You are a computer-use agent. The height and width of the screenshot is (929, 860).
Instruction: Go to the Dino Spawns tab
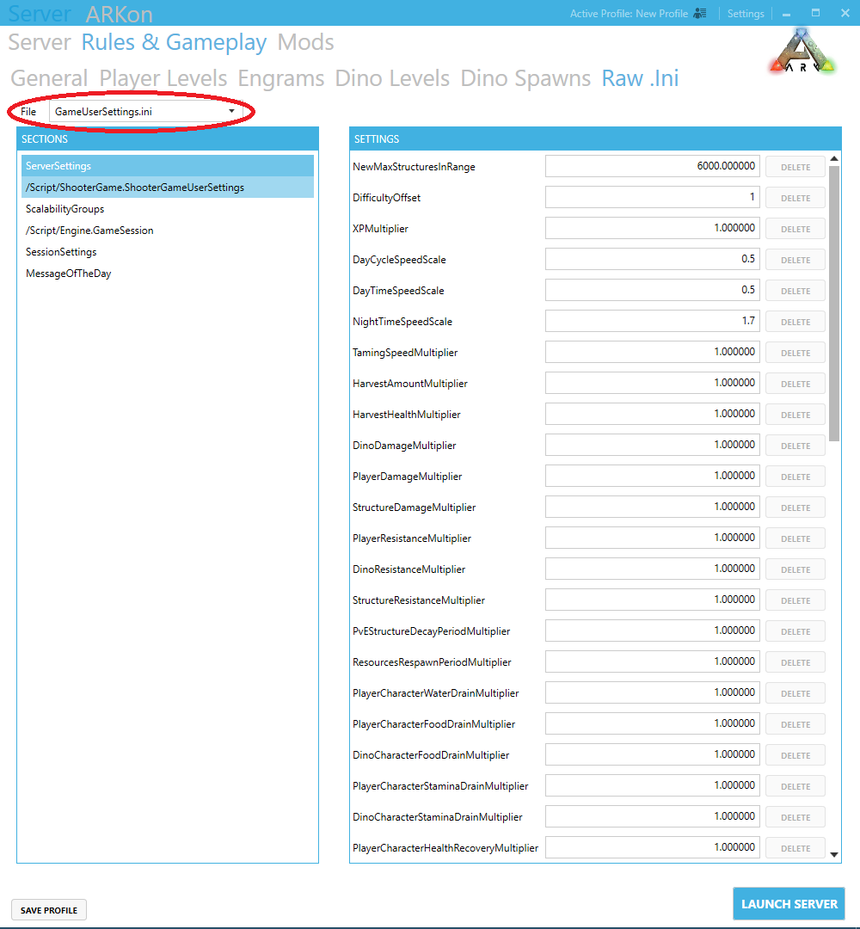pos(525,78)
